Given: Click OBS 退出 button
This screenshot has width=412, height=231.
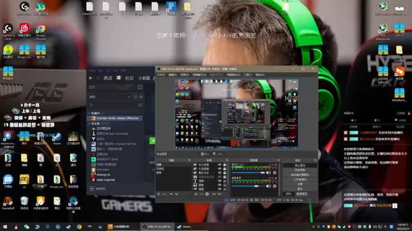Looking at the screenshot, I should [300, 188].
